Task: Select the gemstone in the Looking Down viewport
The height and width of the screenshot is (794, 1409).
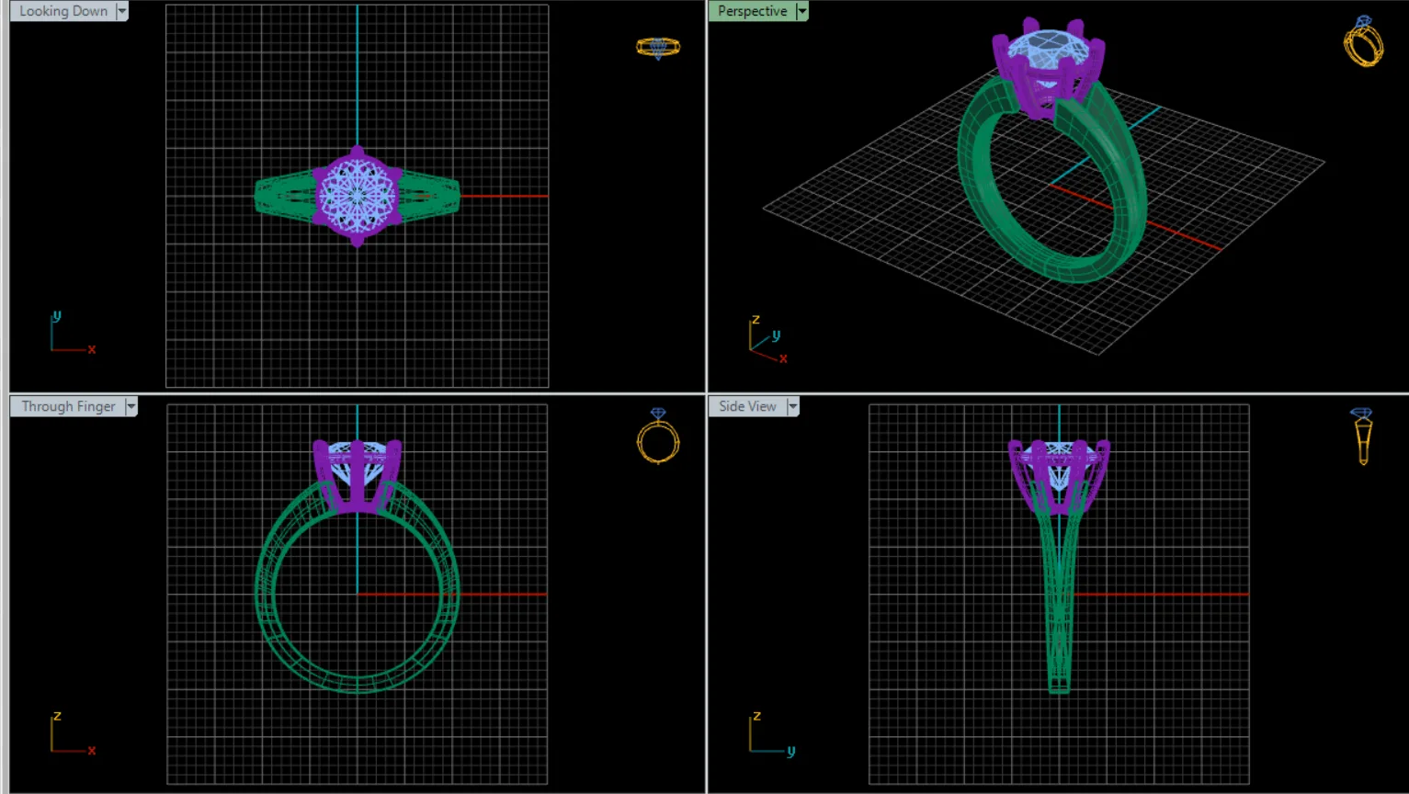Action: click(358, 196)
